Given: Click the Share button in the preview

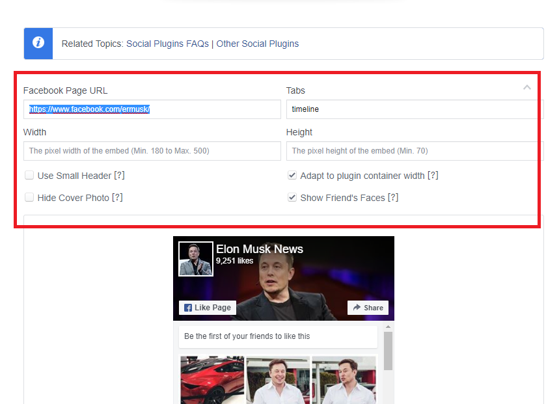Looking at the screenshot, I should pyautogui.click(x=368, y=307).
